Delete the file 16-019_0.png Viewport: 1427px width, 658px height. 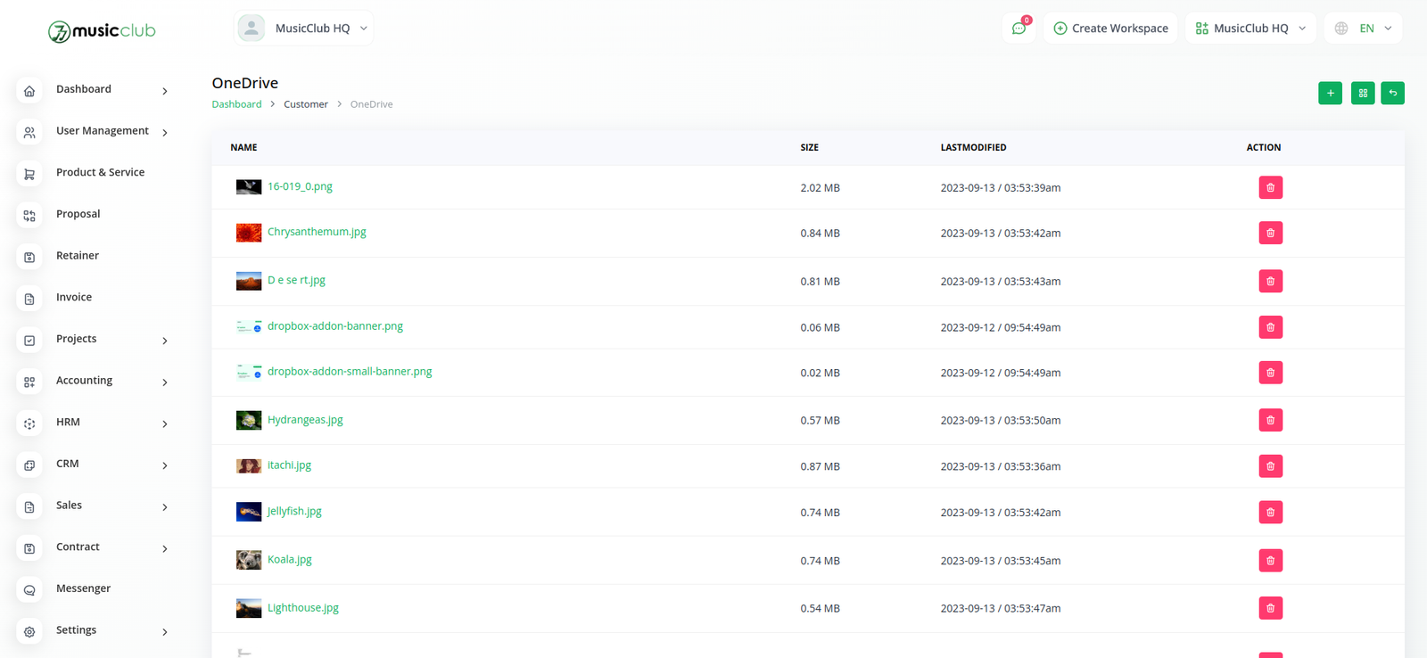point(1270,187)
